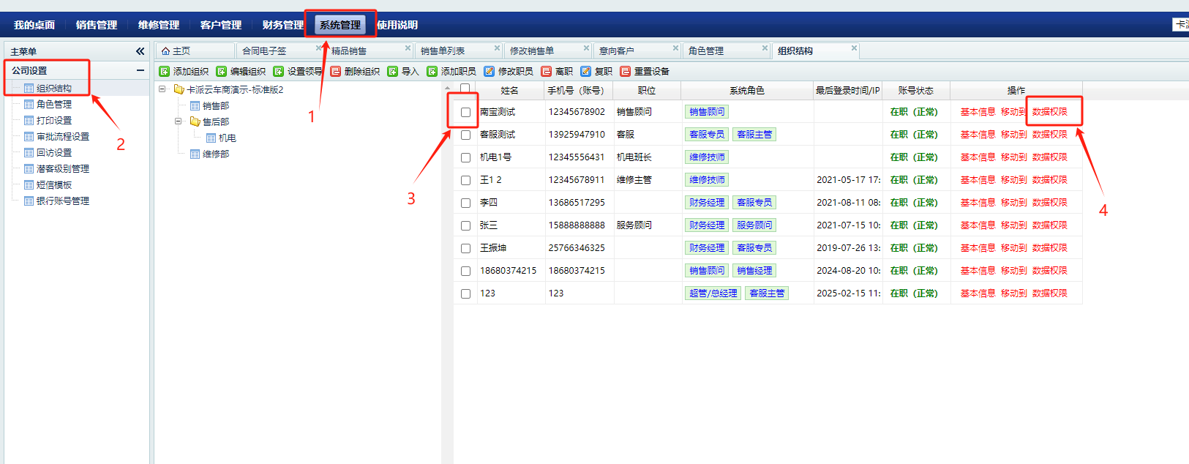This screenshot has height=464, width=1189.
Task: Switch to the 角色管理 tab
Action: click(706, 51)
